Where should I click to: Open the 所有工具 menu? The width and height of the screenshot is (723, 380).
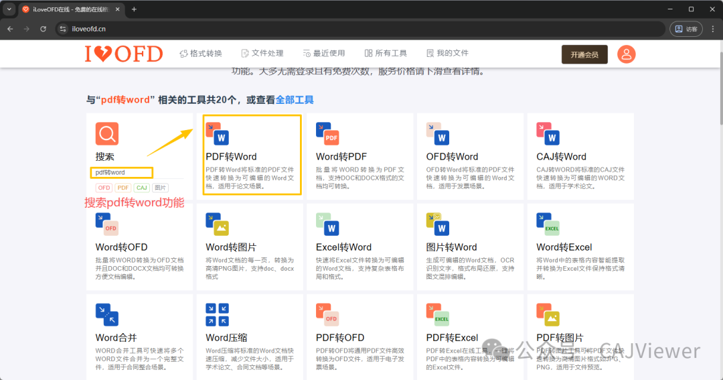coord(386,54)
